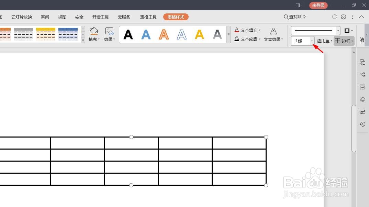This screenshot has width=369, height=207.
Task: Expand the 文本轮廓 dropdown arrow
Action: 259,39
